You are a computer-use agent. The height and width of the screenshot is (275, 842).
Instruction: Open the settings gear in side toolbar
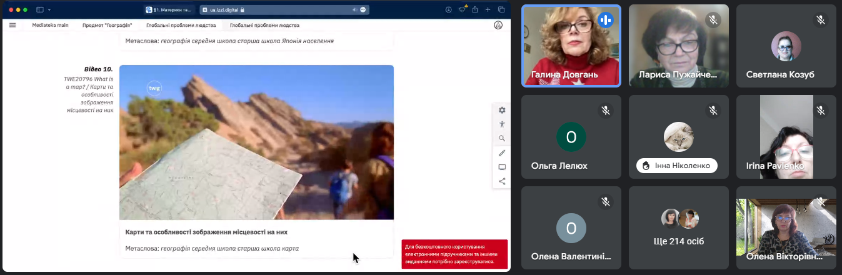pos(502,110)
